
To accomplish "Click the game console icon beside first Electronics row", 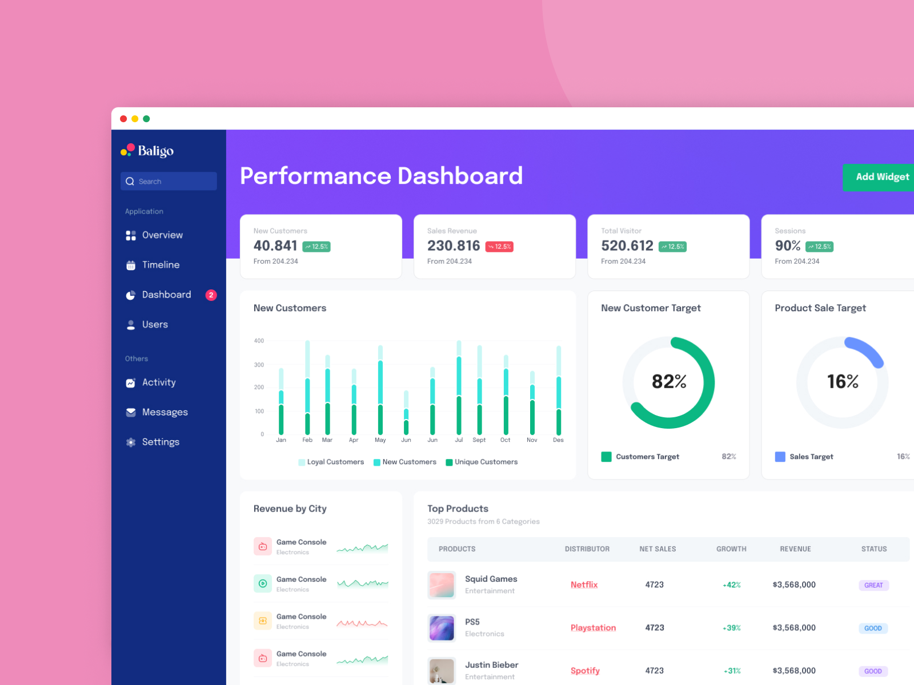I will tap(262, 546).
